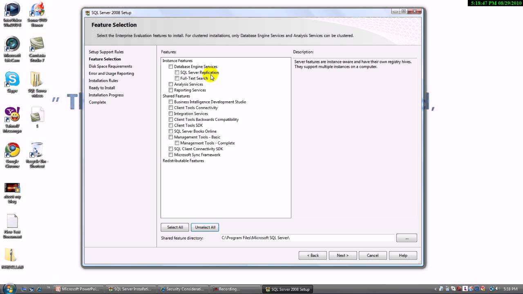The image size is (523, 294).
Task: Open Sonic DVD Burner desktop shortcut
Action: point(37,14)
